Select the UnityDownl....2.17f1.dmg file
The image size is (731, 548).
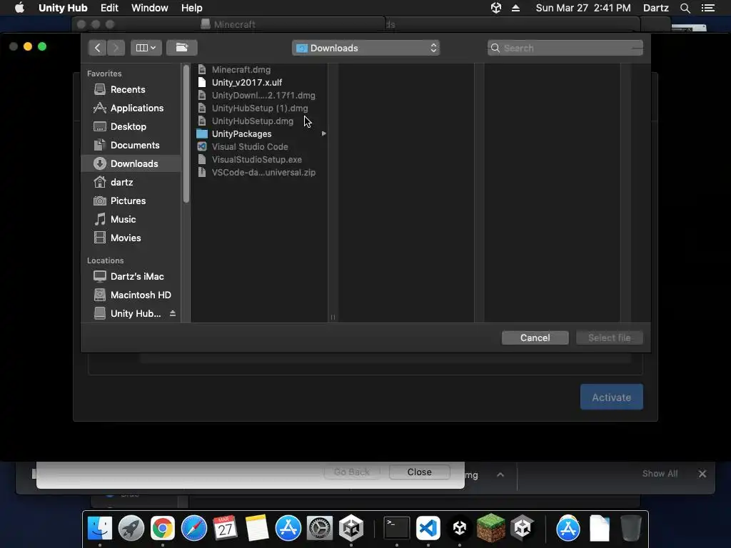[x=259, y=95]
